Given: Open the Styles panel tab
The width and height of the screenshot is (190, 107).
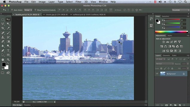Looking at the screenshot, I should 170,35.
